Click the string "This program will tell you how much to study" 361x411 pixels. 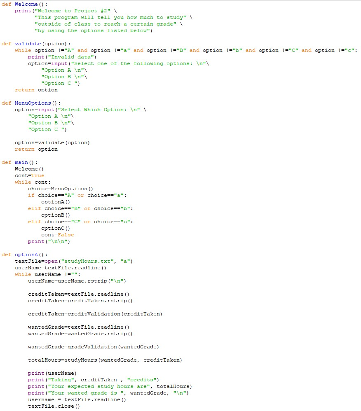click(x=110, y=17)
